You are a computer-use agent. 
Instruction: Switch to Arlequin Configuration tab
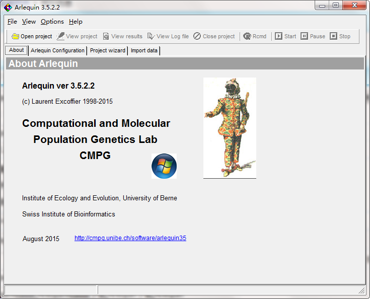(x=57, y=50)
